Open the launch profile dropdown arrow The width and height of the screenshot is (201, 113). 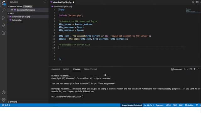pyautogui.click(x=187, y=69)
